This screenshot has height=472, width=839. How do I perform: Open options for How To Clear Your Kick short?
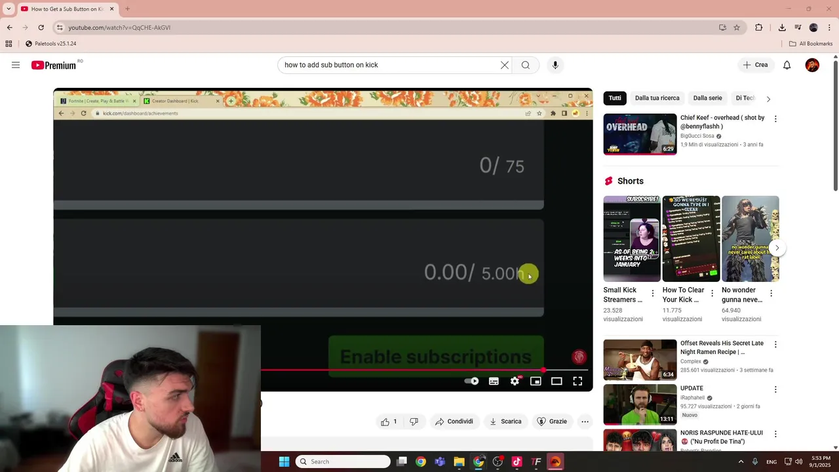click(712, 294)
